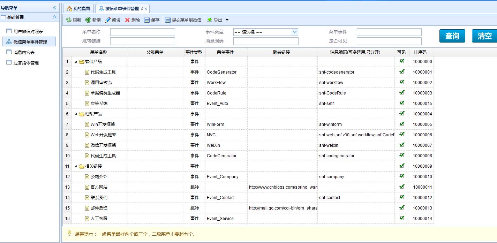Click the 提交菜单到微信 toolbar button
Viewport: 497px width, 243px height.
pyautogui.click(x=183, y=20)
